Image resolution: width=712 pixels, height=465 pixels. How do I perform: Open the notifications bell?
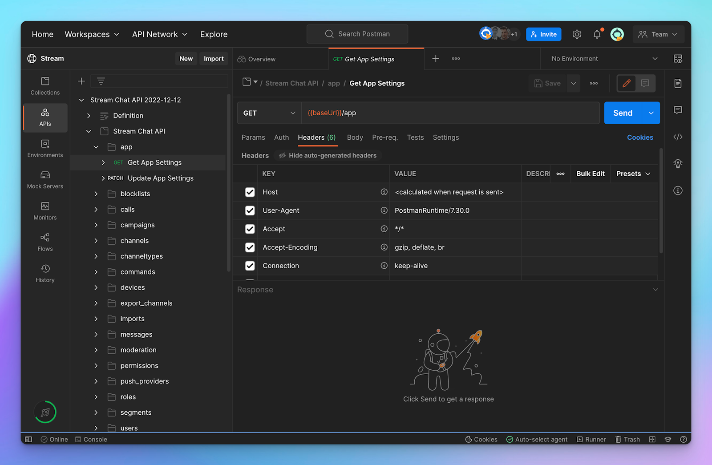597,34
